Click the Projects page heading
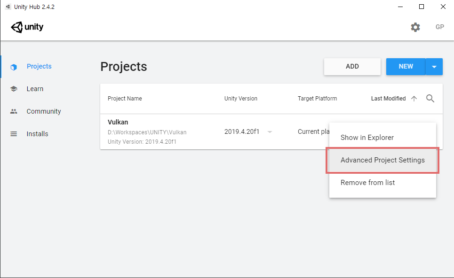 124,67
